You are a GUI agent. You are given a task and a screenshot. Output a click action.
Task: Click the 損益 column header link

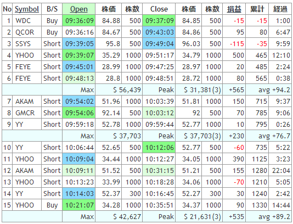tap(234, 9)
